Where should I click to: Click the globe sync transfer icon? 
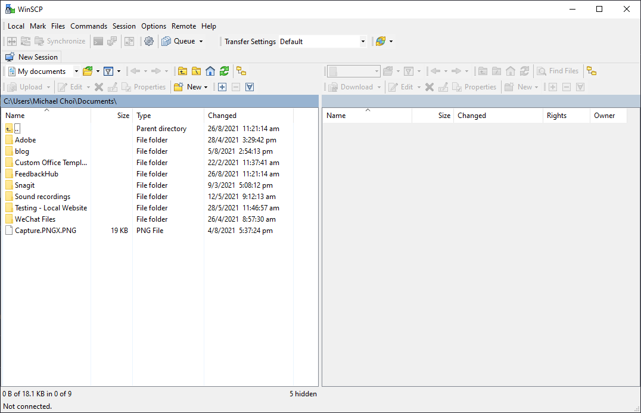(x=380, y=41)
